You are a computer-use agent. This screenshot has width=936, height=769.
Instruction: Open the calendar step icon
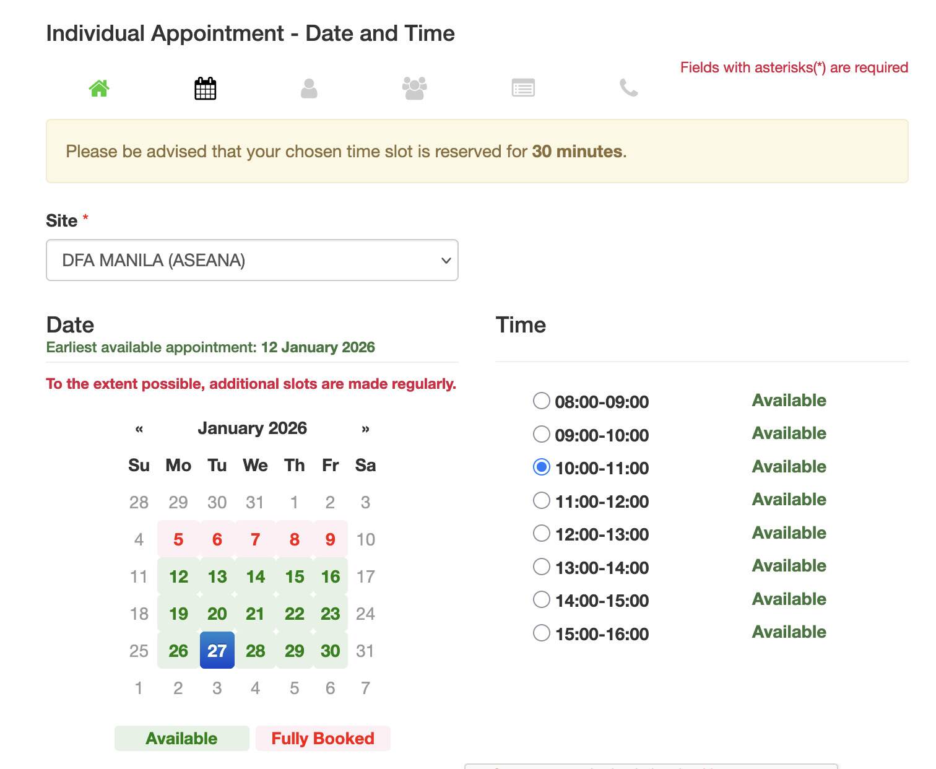204,88
